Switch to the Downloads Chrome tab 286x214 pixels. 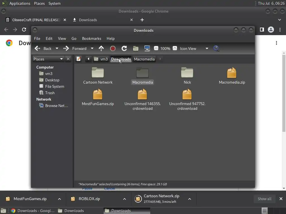coord(103,20)
